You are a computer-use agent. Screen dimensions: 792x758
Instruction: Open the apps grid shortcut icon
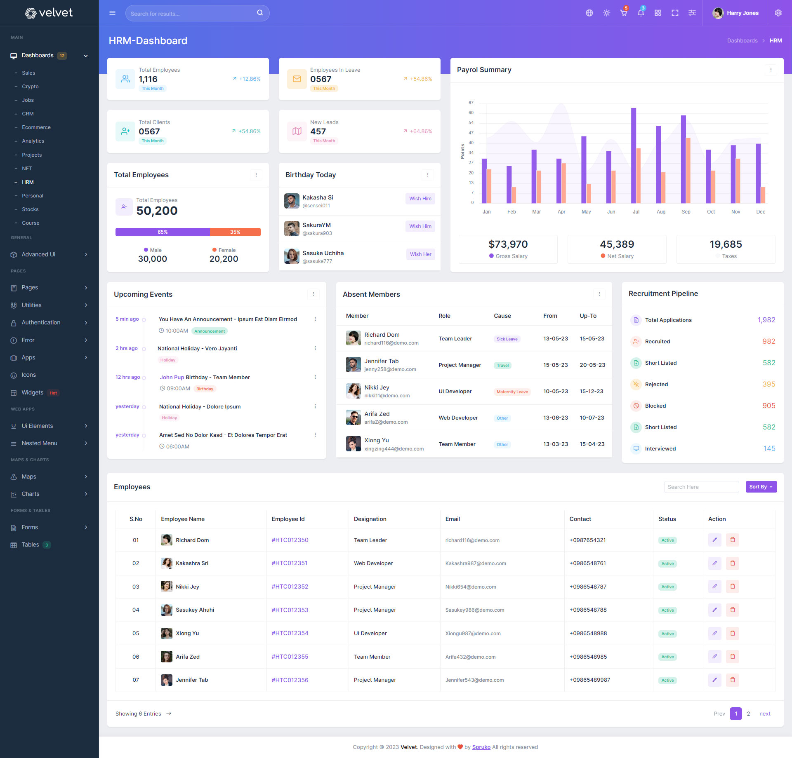(658, 13)
